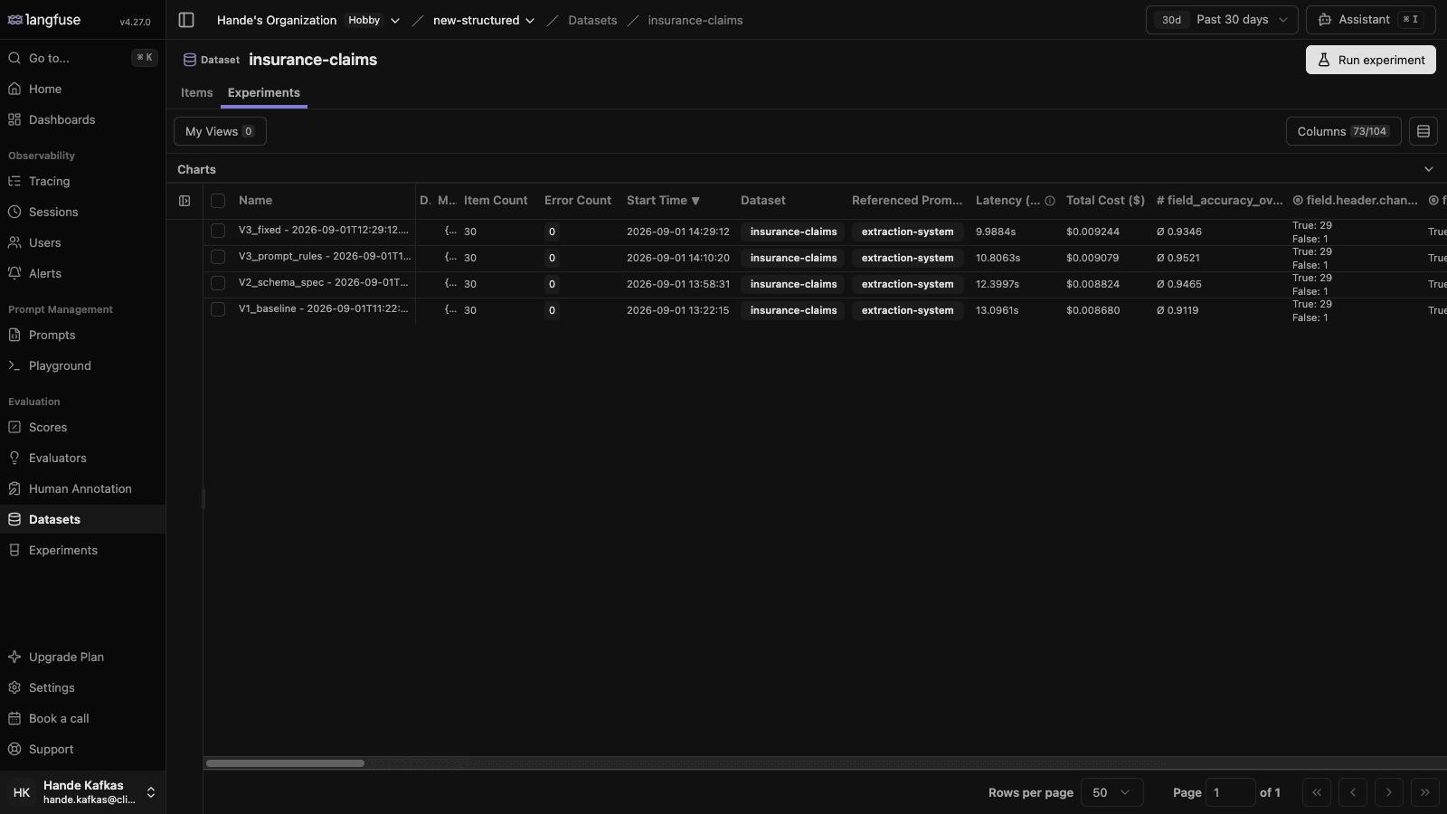This screenshot has width=1447, height=814.
Task: Launch the Playground
Action: click(82, 365)
